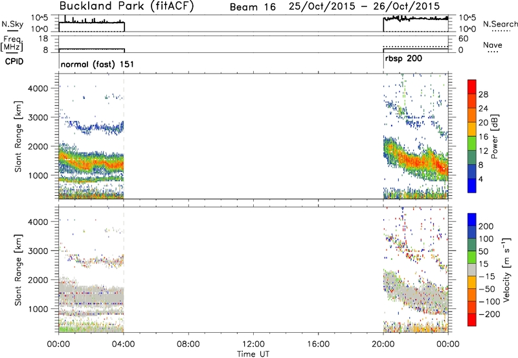Image resolution: width=518 pixels, height=358 pixels.
Task: Click the "CPID" row label
Action: 14,61
